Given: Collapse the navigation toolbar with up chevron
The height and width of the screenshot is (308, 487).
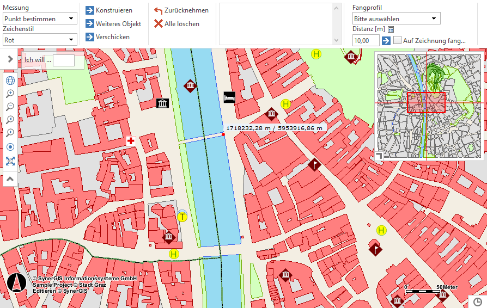Looking at the screenshot, I should (10, 178).
